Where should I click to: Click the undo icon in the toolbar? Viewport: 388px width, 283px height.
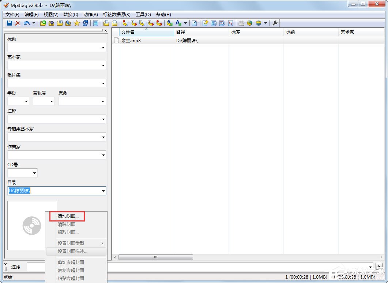coord(26,23)
